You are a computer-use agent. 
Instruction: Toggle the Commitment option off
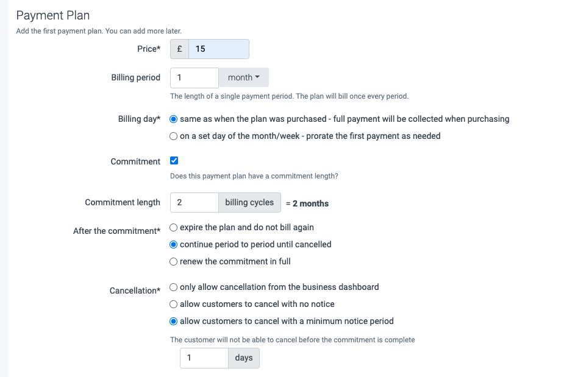pyautogui.click(x=173, y=160)
